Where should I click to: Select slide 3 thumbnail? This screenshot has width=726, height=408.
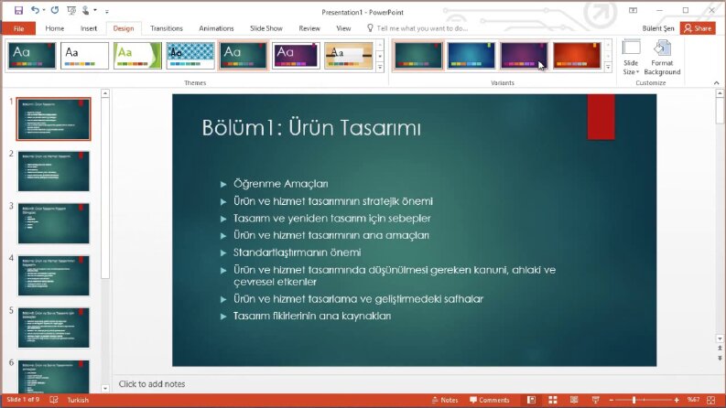(x=54, y=223)
